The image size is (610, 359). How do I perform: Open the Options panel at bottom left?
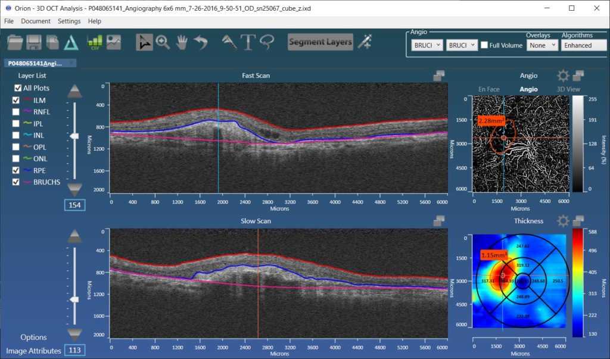pos(34,337)
